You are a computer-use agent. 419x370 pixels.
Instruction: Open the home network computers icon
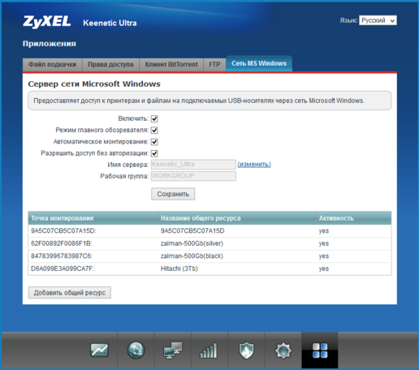click(x=173, y=351)
